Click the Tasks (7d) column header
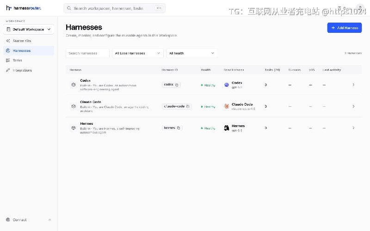This screenshot has height=231, width=370. (272, 70)
